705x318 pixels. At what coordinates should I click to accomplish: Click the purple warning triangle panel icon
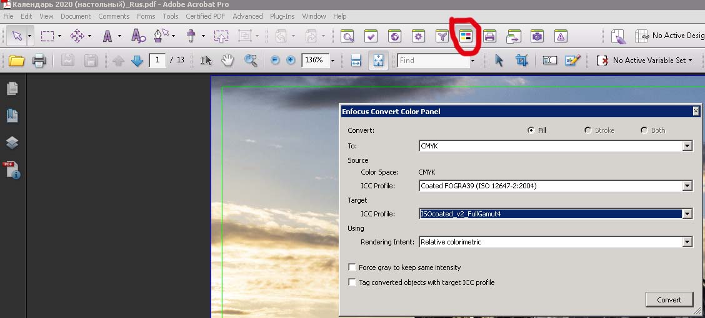pyautogui.click(x=561, y=36)
